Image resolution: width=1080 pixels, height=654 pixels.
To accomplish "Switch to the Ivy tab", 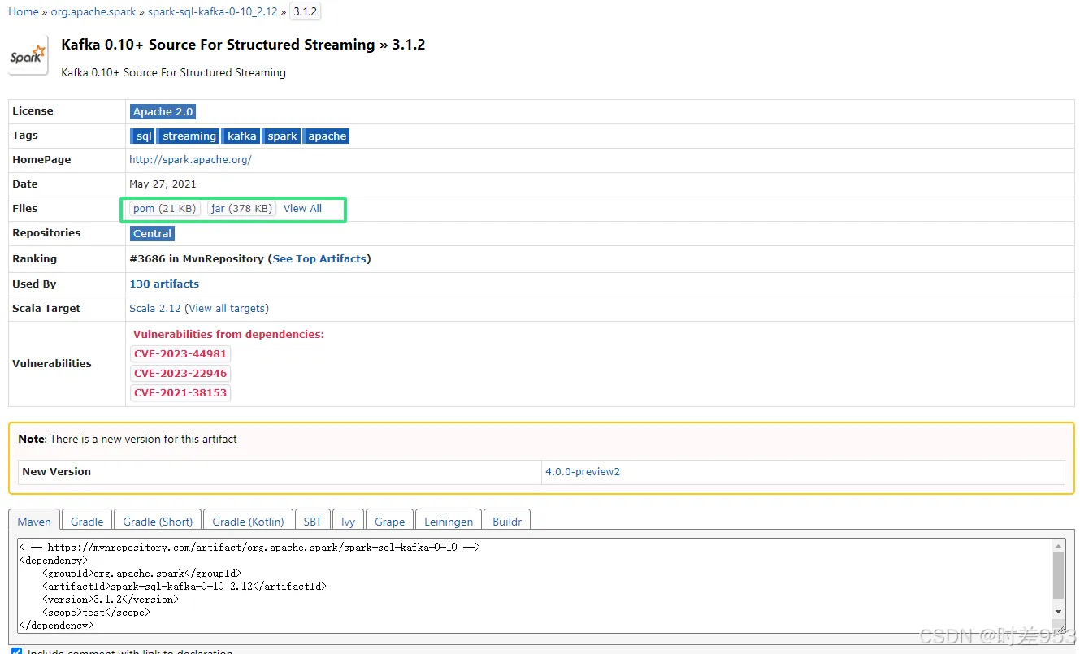I will (348, 521).
